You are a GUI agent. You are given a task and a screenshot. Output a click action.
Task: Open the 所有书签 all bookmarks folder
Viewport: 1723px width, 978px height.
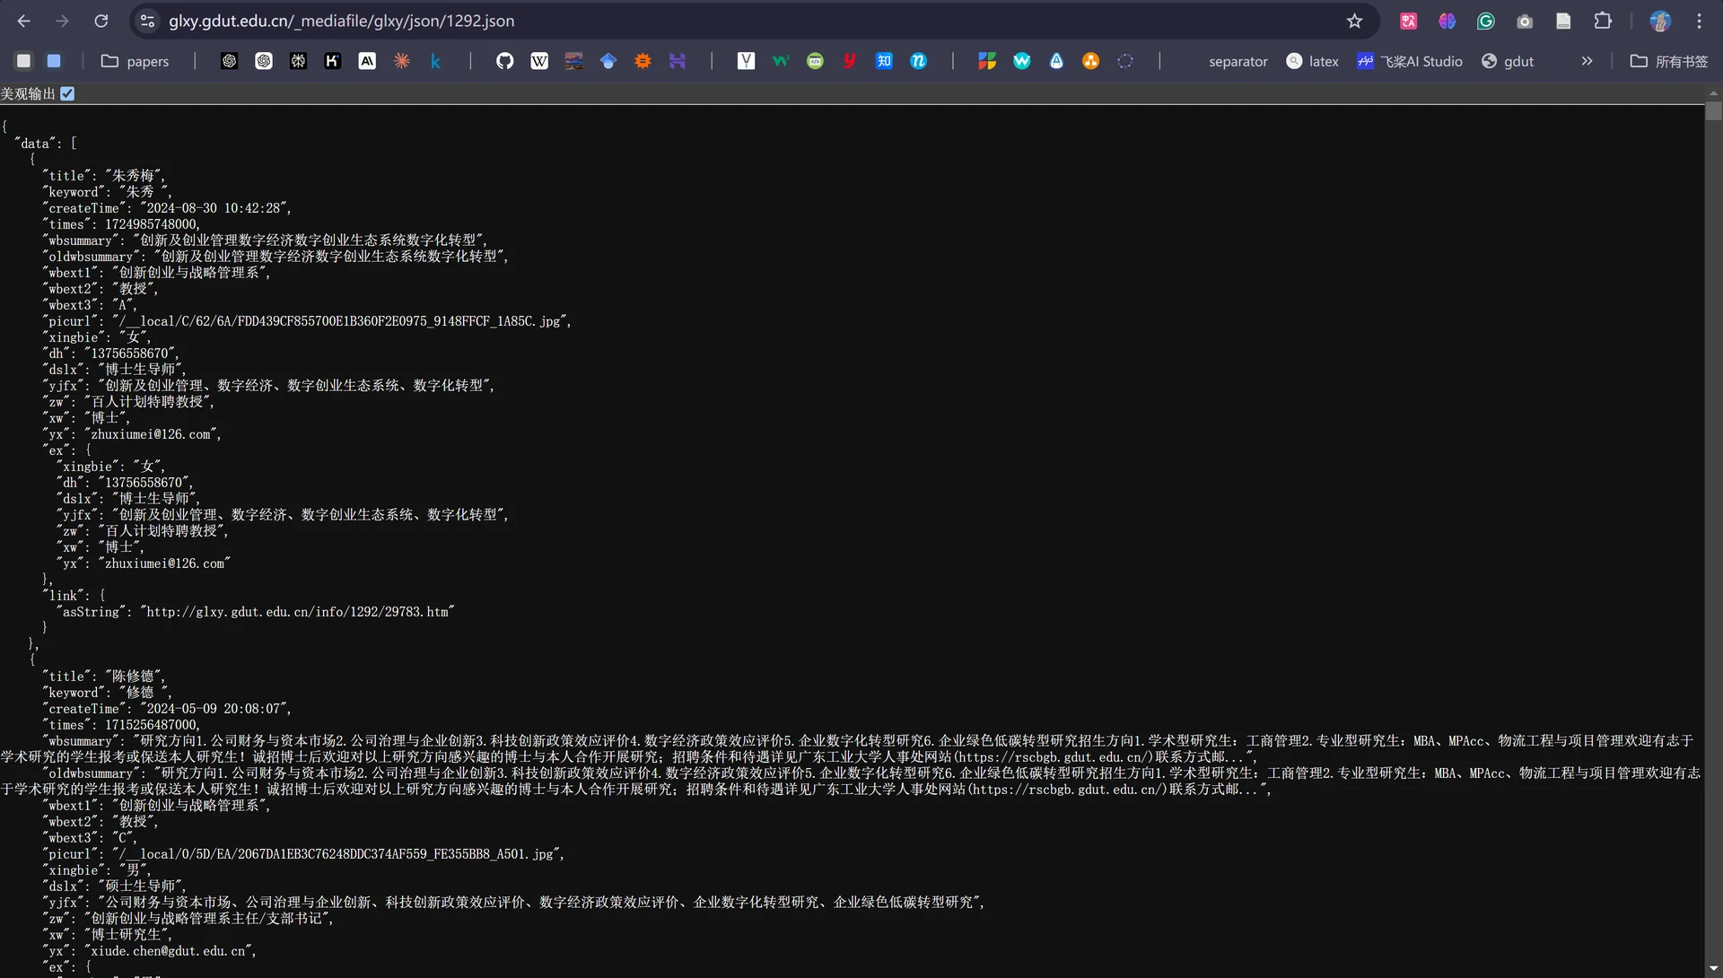[x=1669, y=61]
